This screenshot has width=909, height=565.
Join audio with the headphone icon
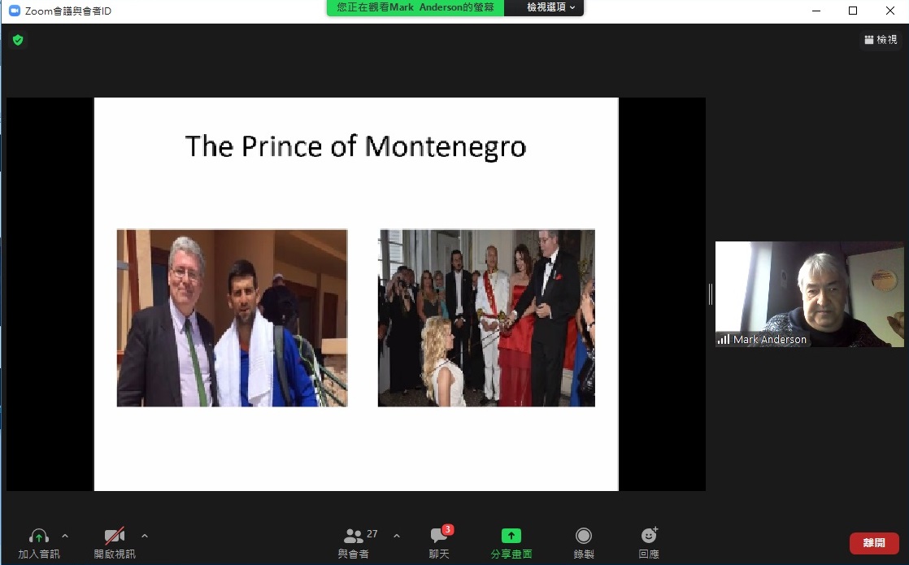[39, 536]
